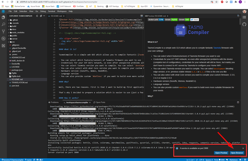248x161 pixels.
Task: Split the README.md editor
Action: coord(141,16)
